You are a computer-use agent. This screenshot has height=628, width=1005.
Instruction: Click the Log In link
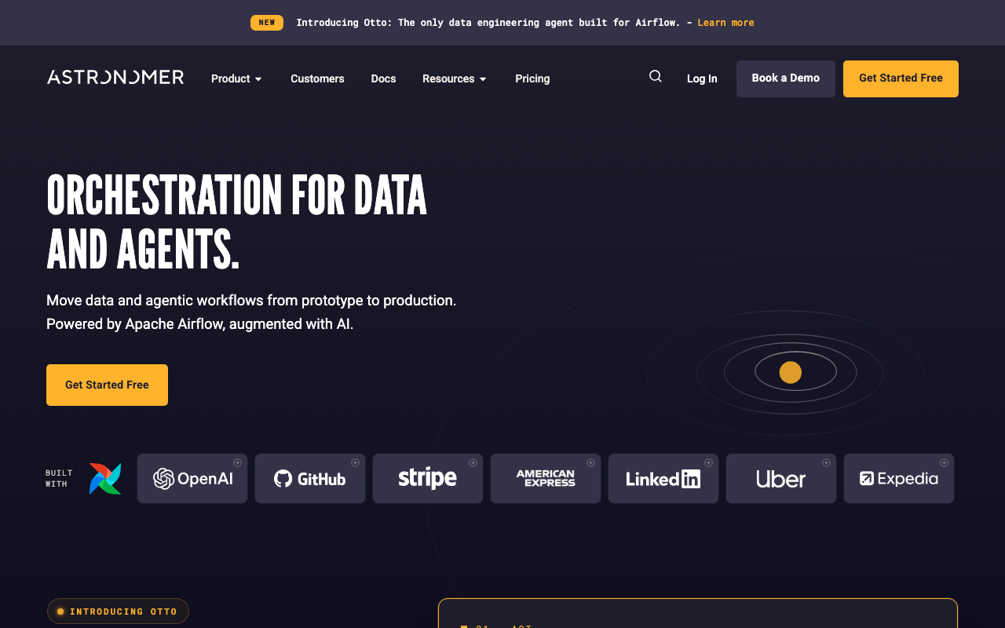click(702, 78)
